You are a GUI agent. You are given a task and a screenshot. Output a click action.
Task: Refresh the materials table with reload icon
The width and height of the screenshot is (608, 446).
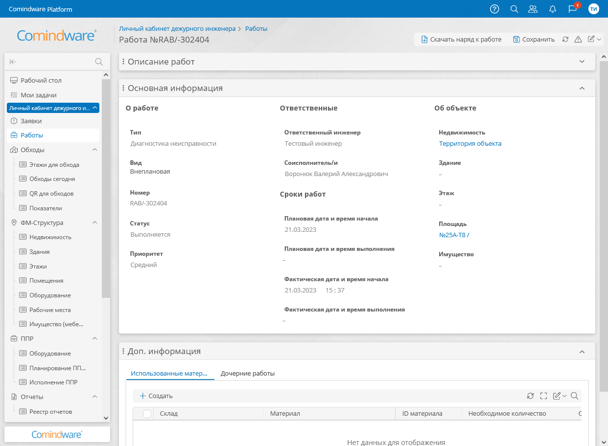pos(530,396)
